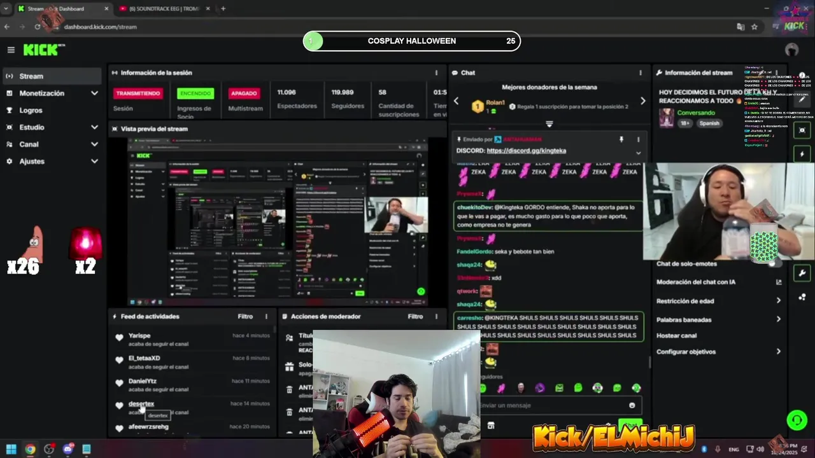Click the 11.096 Espectadores count

pyautogui.click(x=287, y=92)
